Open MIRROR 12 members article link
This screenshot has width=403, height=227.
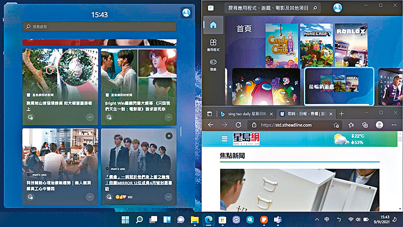[x=139, y=183]
